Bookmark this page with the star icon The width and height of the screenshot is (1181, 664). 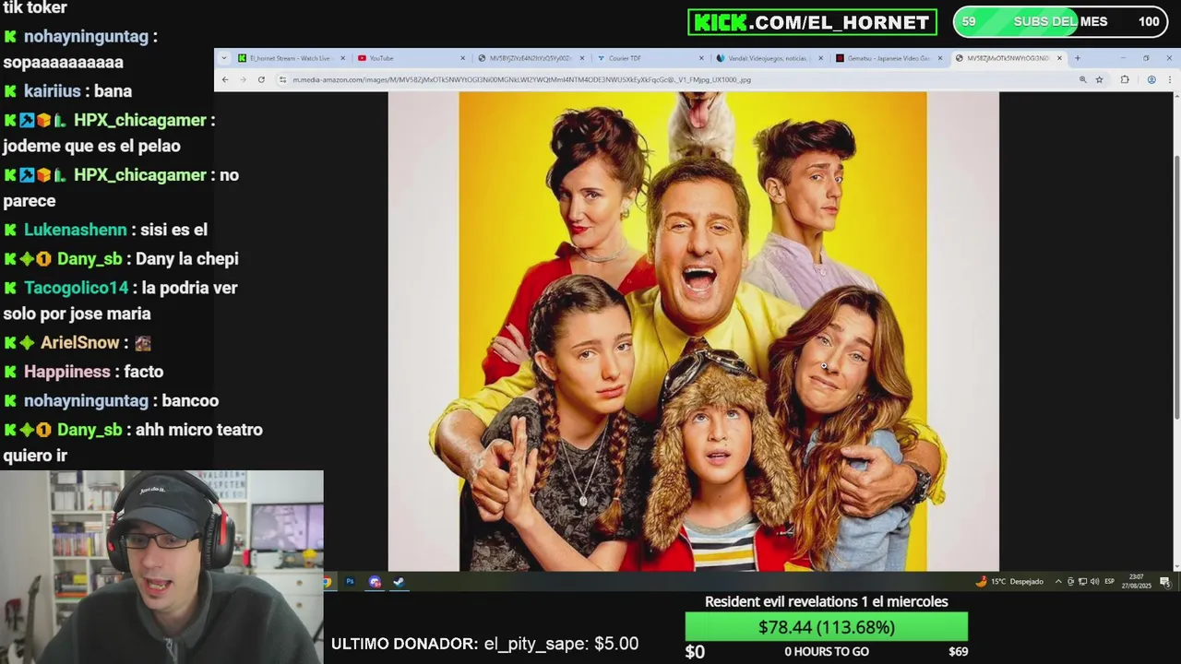coord(1099,79)
